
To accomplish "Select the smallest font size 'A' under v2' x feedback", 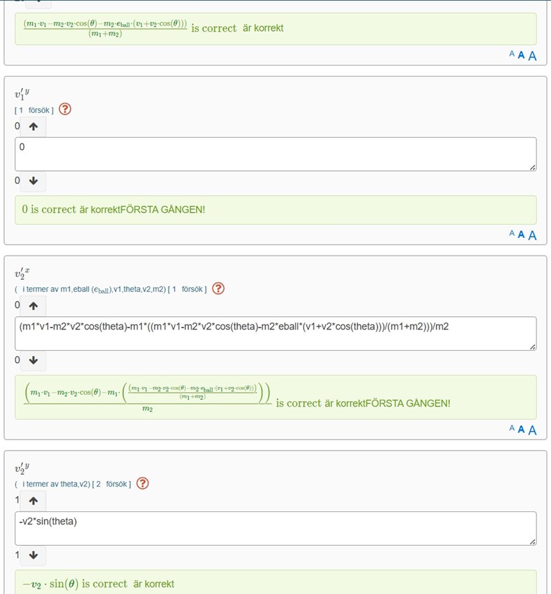I will (512, 428).
